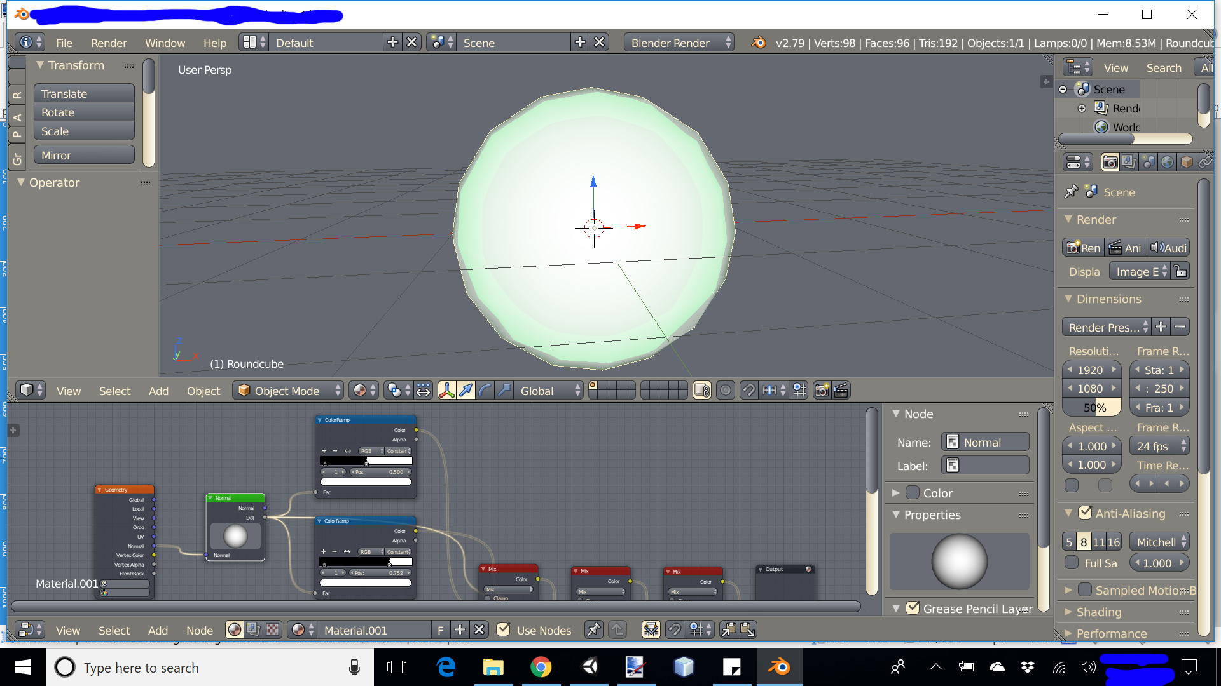This screenshot has height=686, width=1221.
Task: Enable Sampled Motion Blur checkbox
Action: coord(1085,590)
